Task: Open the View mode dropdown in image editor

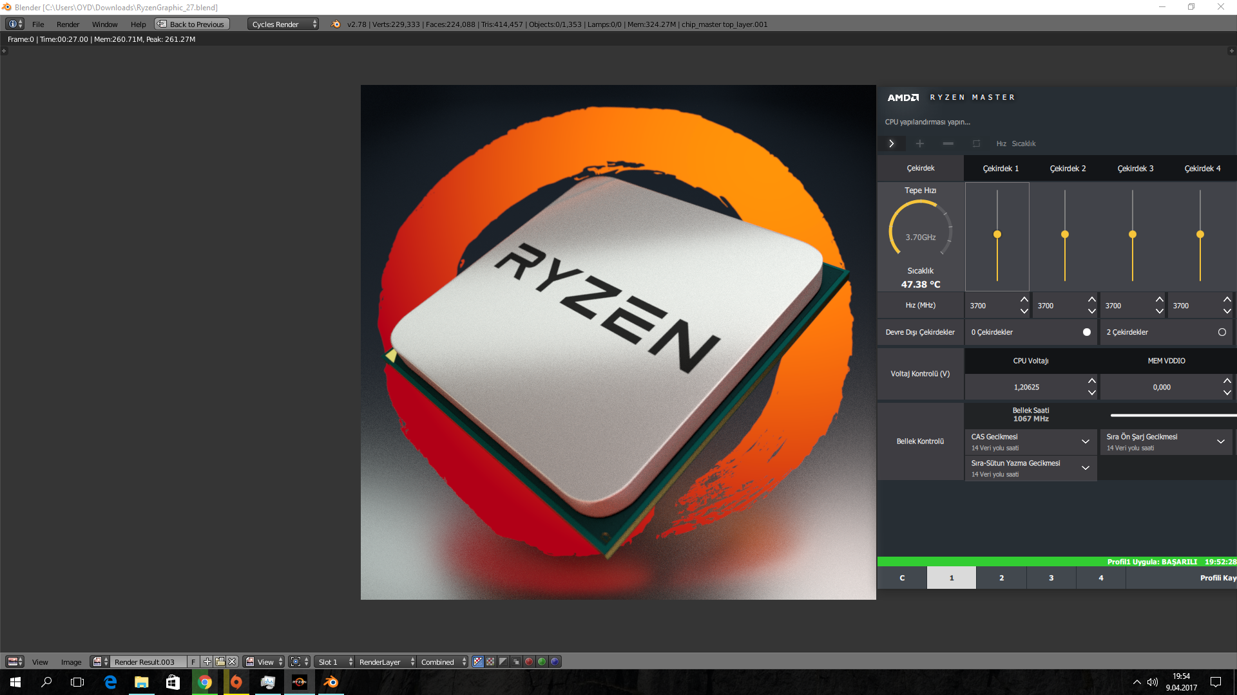Action: click(x=264, y=662)
